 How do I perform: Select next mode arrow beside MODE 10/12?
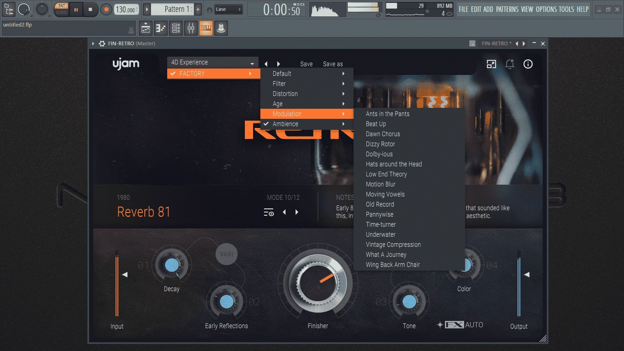pyautogui.click(x=297, y=212)
